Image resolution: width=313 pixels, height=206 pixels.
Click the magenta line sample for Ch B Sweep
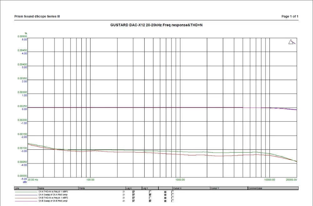[26, 201]
